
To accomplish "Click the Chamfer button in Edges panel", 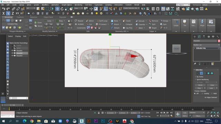I will 141,24.
